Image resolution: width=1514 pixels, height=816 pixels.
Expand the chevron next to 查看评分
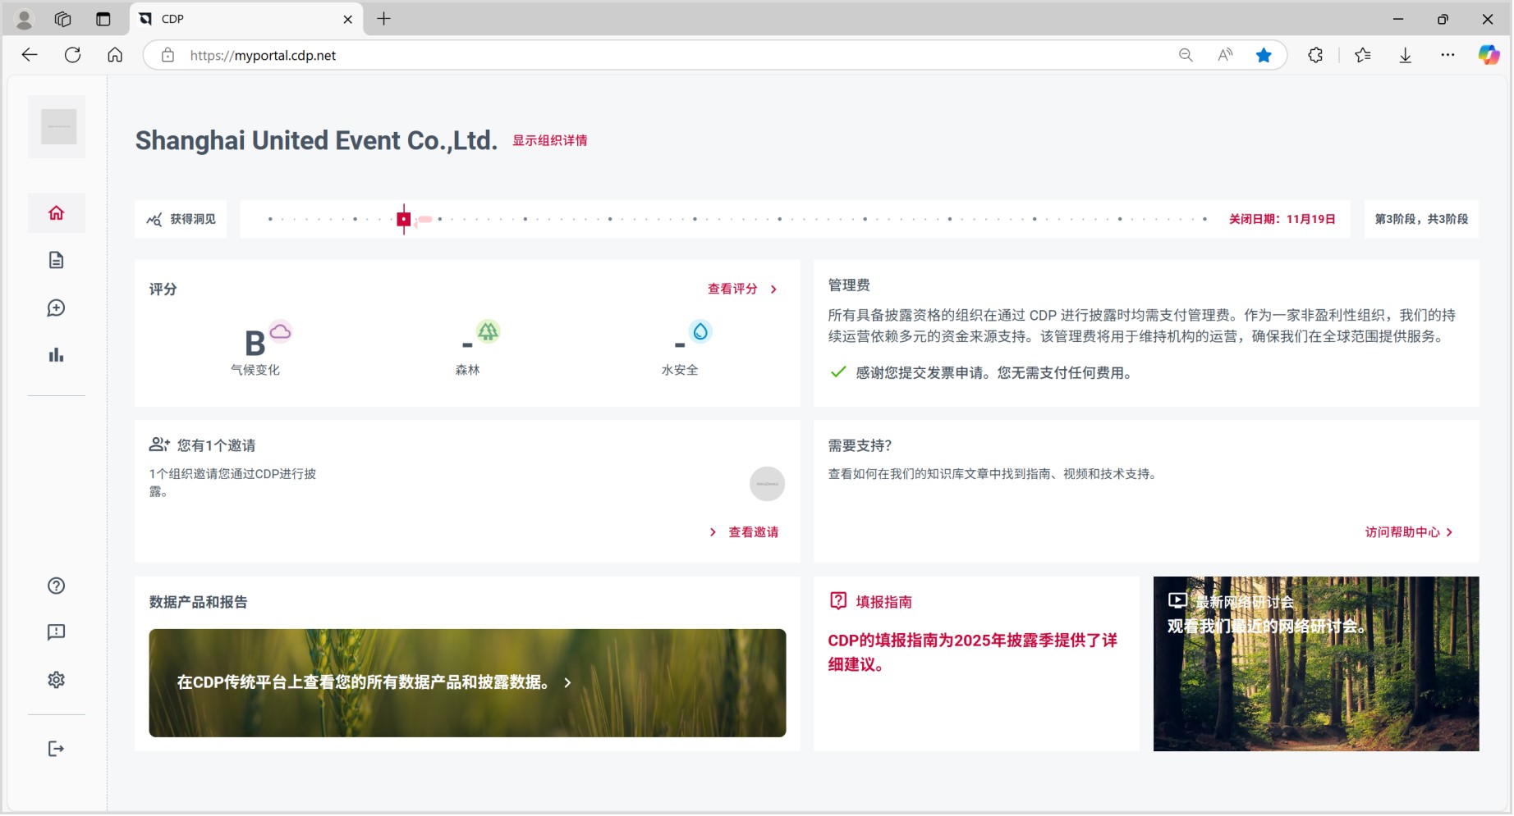[773, 289]
